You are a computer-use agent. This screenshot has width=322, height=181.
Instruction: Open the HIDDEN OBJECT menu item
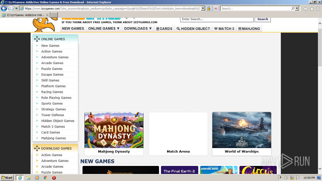click(x=193, y=29)
